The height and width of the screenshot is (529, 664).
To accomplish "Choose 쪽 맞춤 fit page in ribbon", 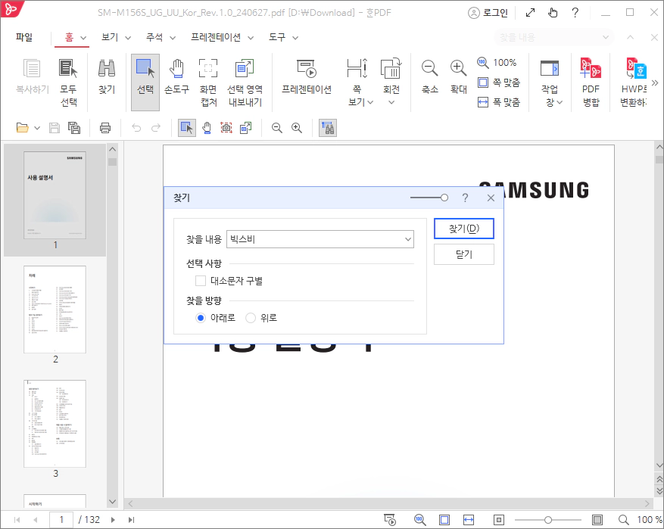I will coord(499,82).
